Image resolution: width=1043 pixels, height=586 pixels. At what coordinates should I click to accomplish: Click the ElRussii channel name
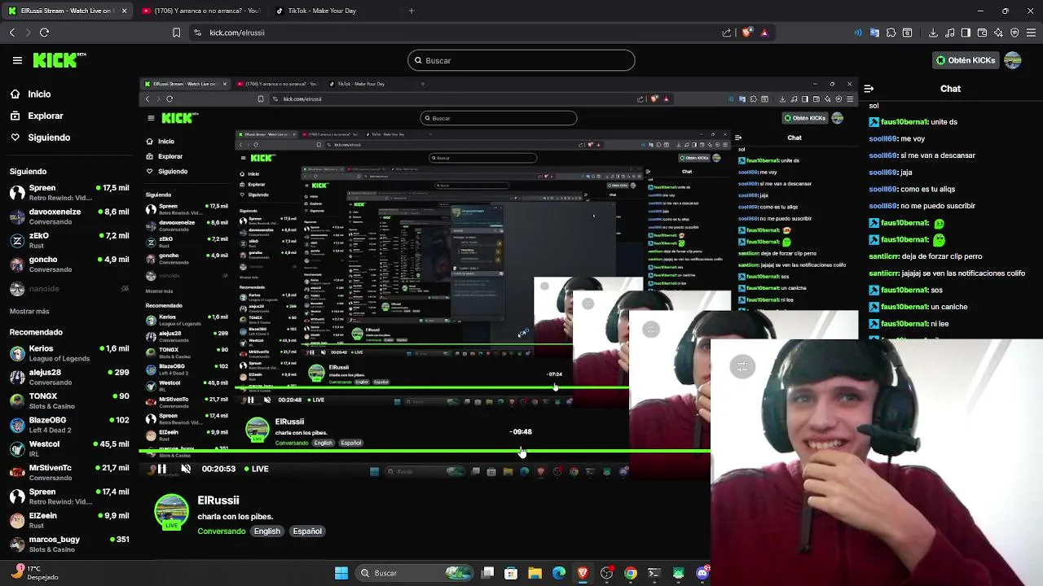pyautogui.click(x=218, y=500)
